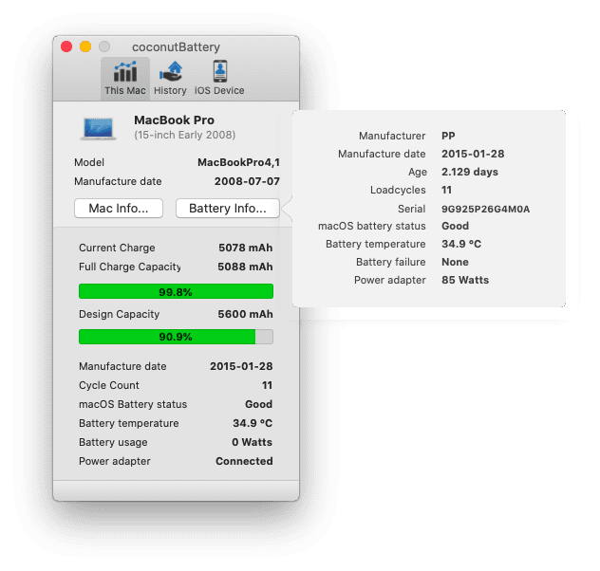600x571 pixels.
Task: Click the Design Capacity value 5600 mAh
Action: click(x=245, y=314)
